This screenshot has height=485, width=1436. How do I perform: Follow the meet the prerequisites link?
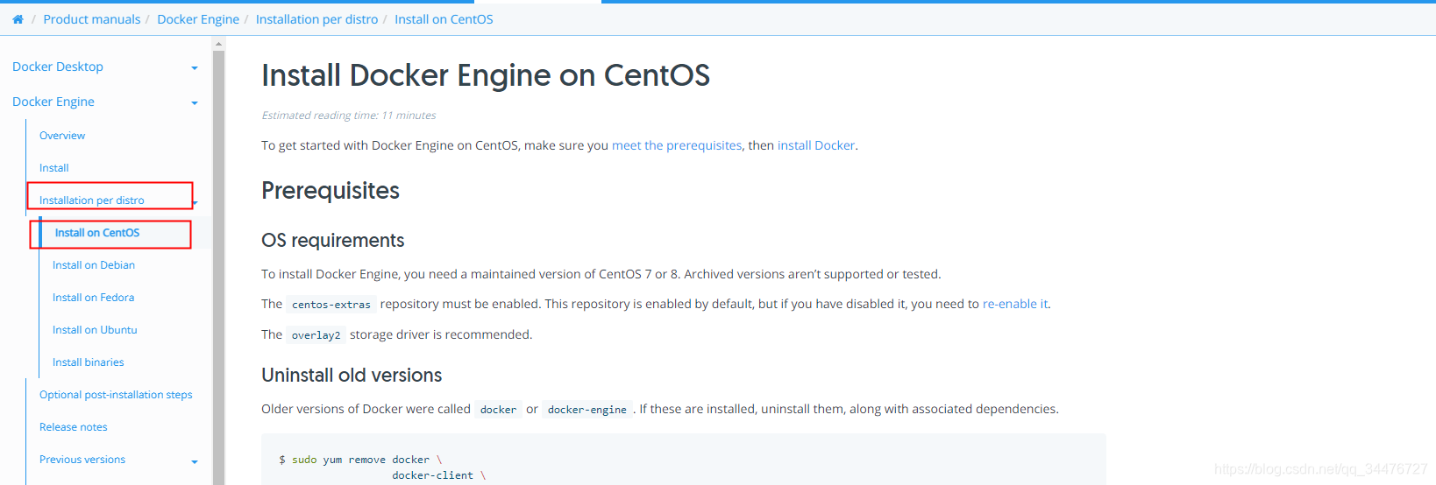677,145
